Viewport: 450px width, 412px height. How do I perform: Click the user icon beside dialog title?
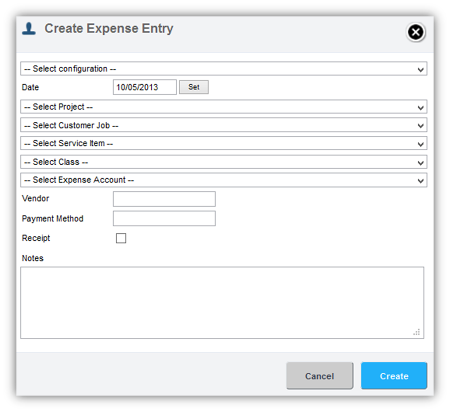point(29,29)
